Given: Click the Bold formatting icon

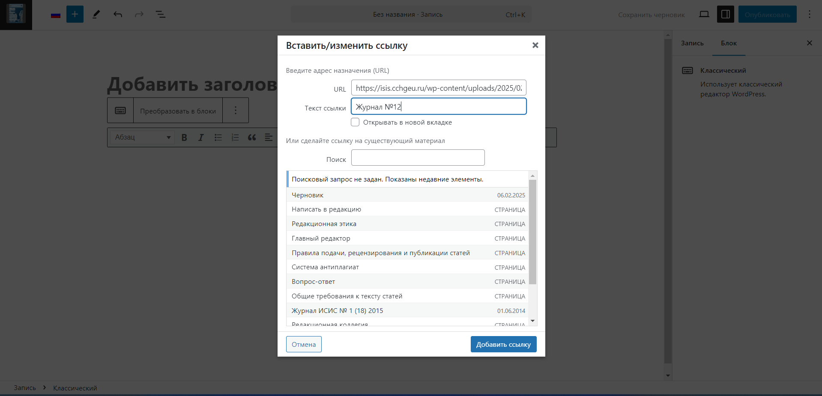Looking at the screenshot, I should click(184, 137).
